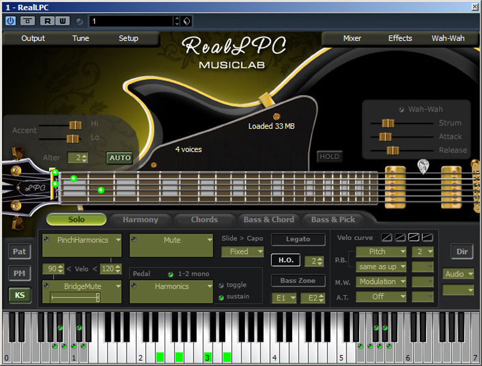Toggle the PinchHarmonics LED indicator
Image resolution: width=482 pixels, height=366 pixels.
46,239
